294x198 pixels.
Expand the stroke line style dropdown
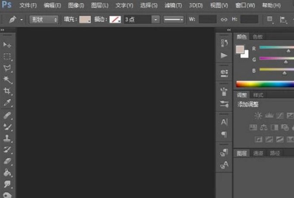click(174, 20)
